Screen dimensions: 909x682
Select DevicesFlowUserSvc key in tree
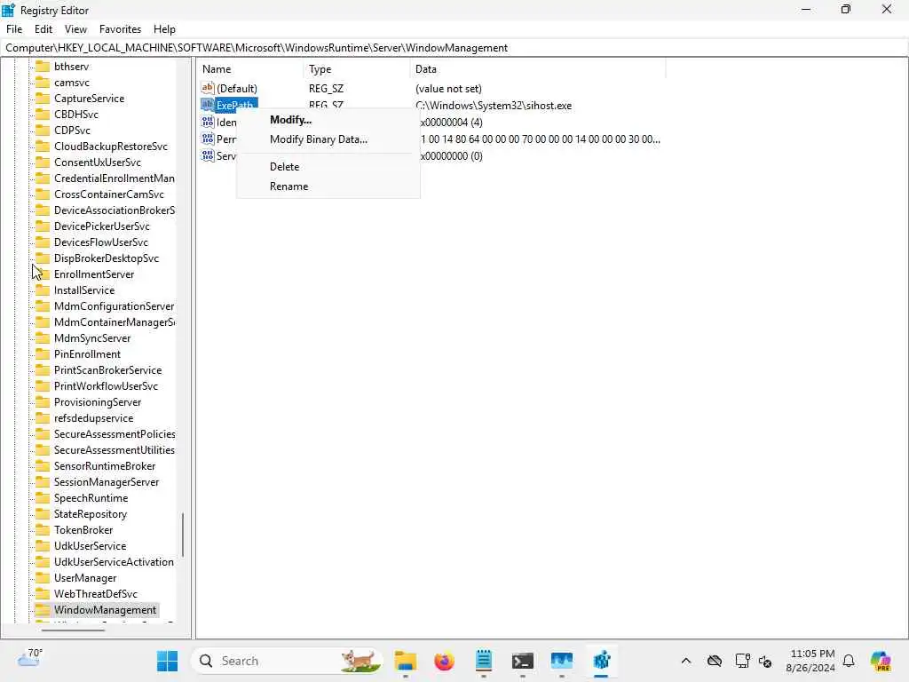pos(101,242)
